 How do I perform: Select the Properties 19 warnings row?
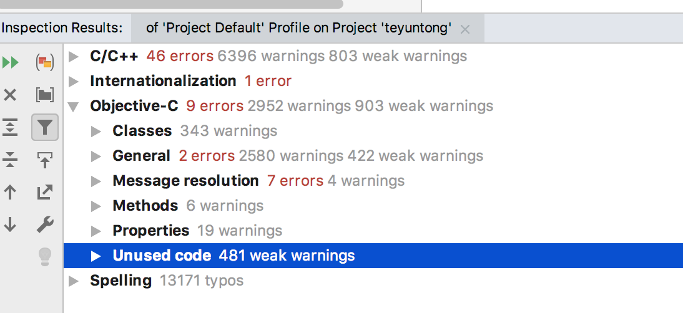point(197,231)
